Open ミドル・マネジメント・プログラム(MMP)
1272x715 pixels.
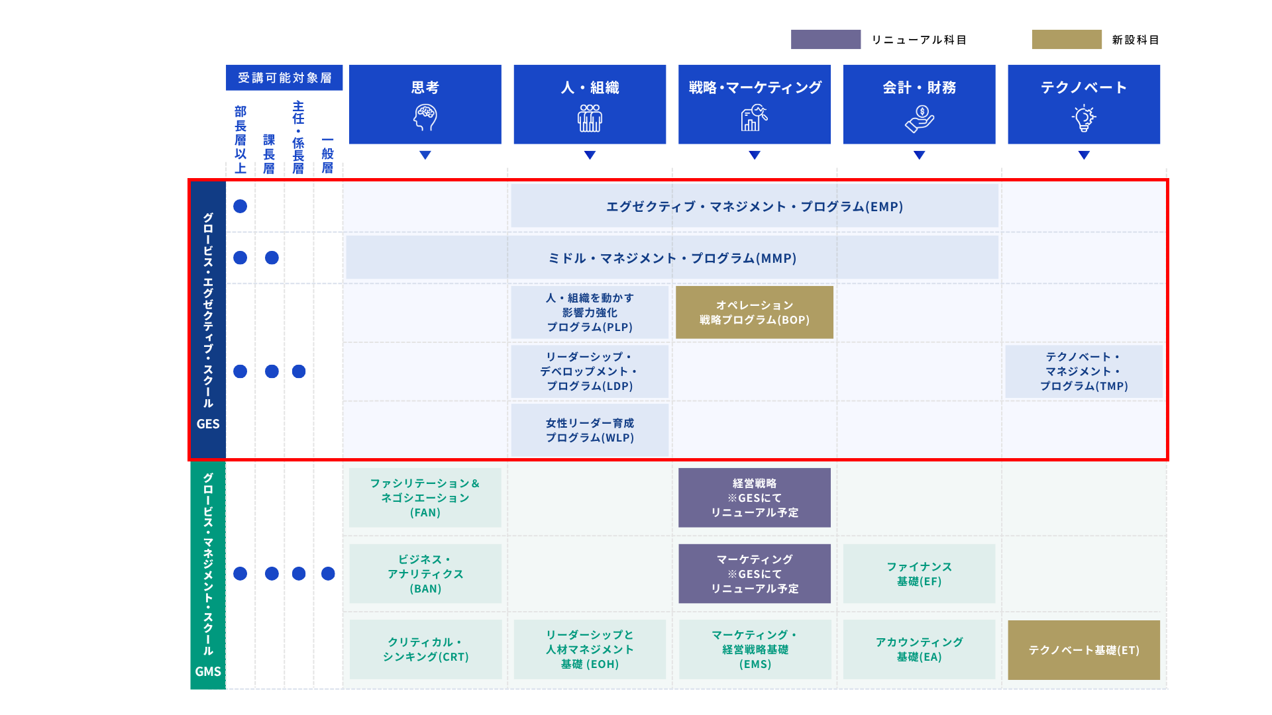pos(672,258)
